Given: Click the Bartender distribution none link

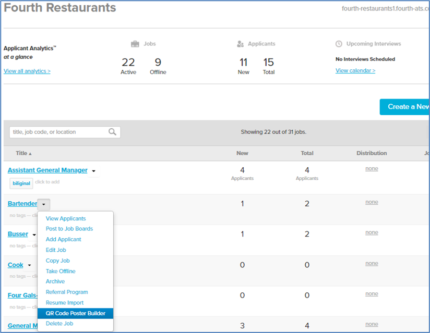Looking at the screenshot, I should coord(372,202).
